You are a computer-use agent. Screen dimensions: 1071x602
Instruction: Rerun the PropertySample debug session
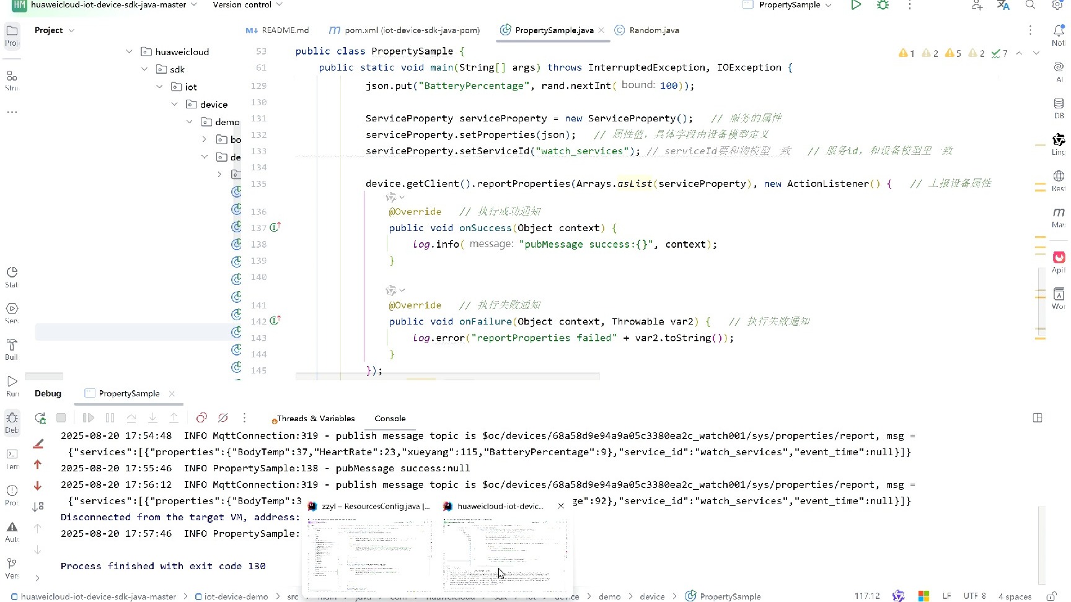[40, 418]
